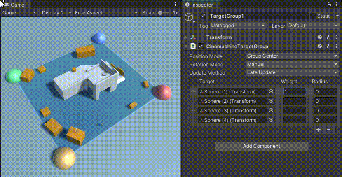Open the Tag dropdown showing Untagged
The width and height of the screenshot is (342, 177).
[238, 26]
